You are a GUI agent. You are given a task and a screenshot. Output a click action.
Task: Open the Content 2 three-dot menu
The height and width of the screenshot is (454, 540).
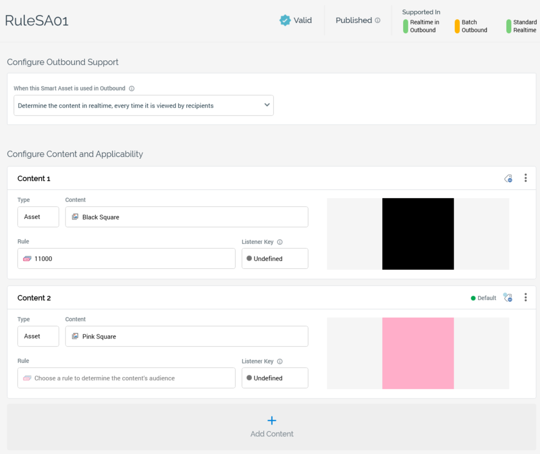pyautogui.click(x=525, y=297)
